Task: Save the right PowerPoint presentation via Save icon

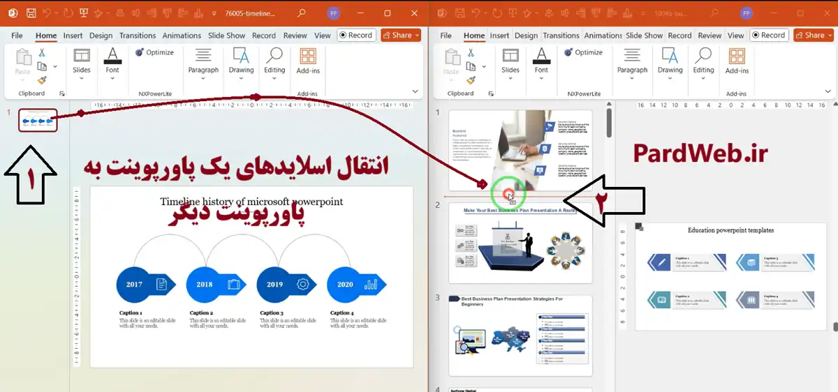Action: pos(460,13)
